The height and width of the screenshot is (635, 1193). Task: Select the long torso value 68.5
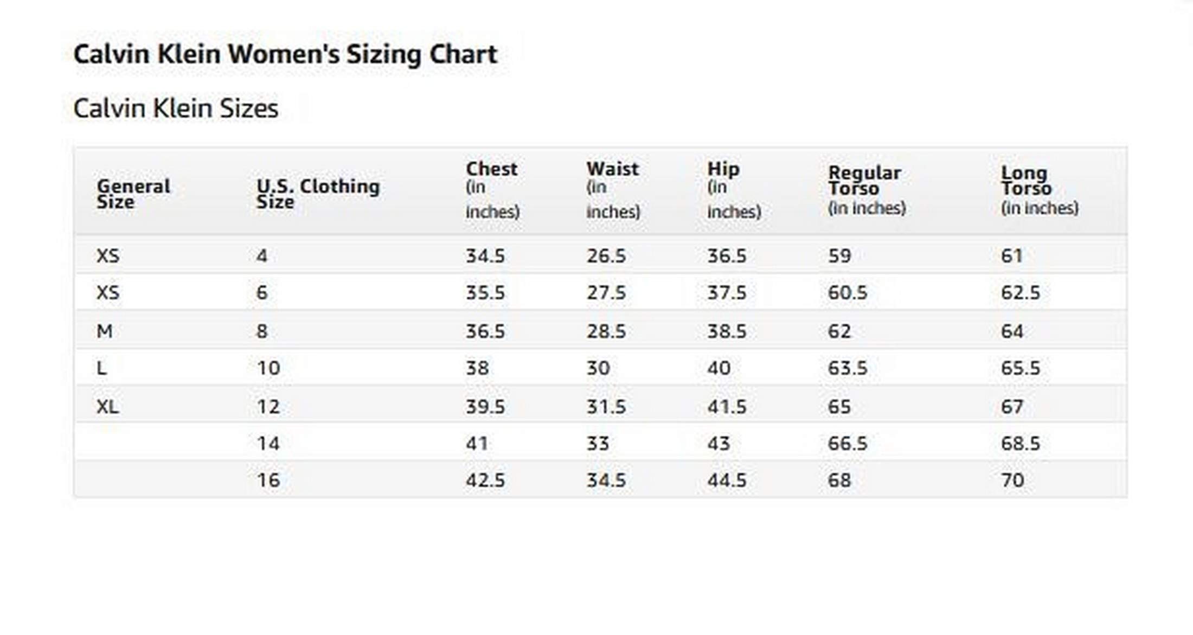(x=1021, y=444)
